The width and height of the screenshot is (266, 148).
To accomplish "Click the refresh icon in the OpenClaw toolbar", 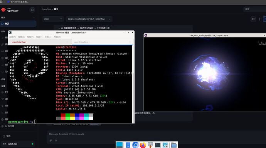I will (x=253, y=19).
